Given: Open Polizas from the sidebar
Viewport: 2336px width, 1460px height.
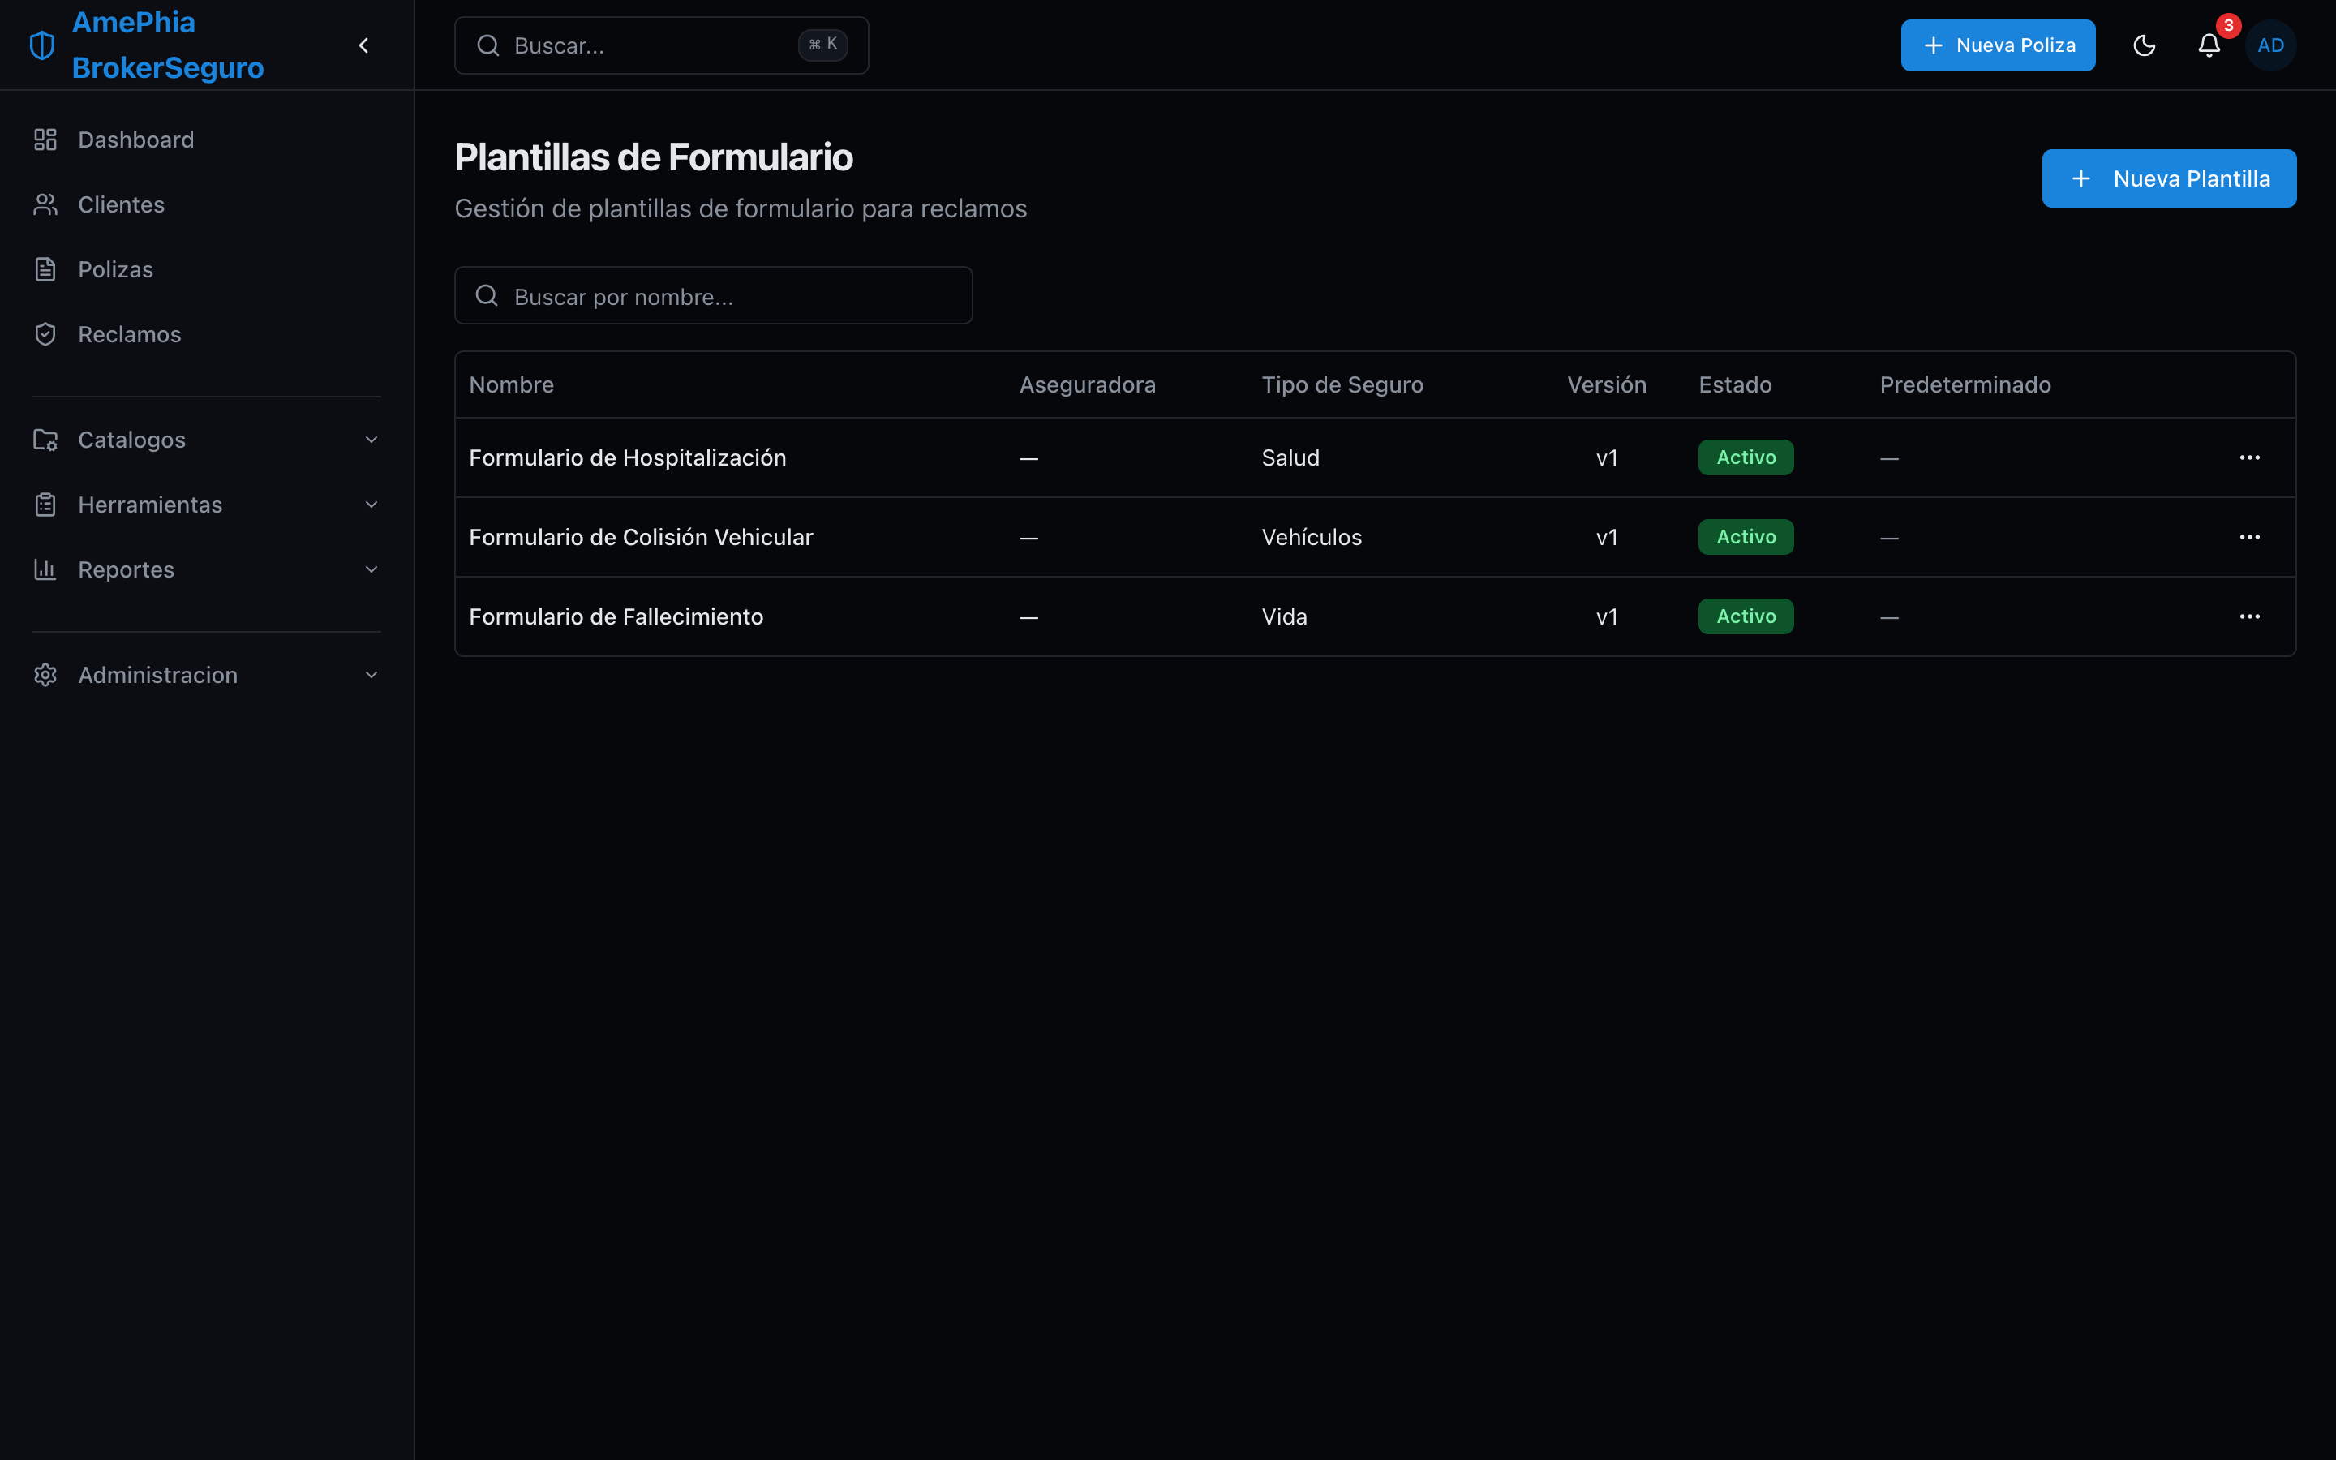Looking at the screenshot, I should point(207,269).
